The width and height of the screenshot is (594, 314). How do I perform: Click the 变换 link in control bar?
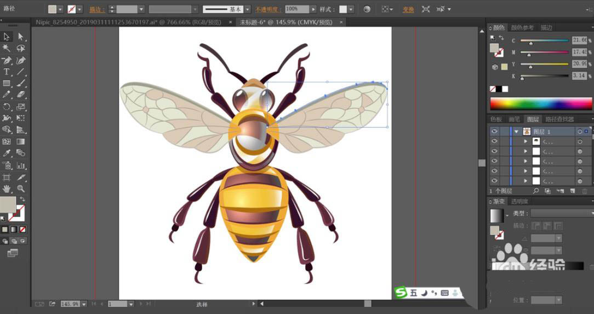408,9
